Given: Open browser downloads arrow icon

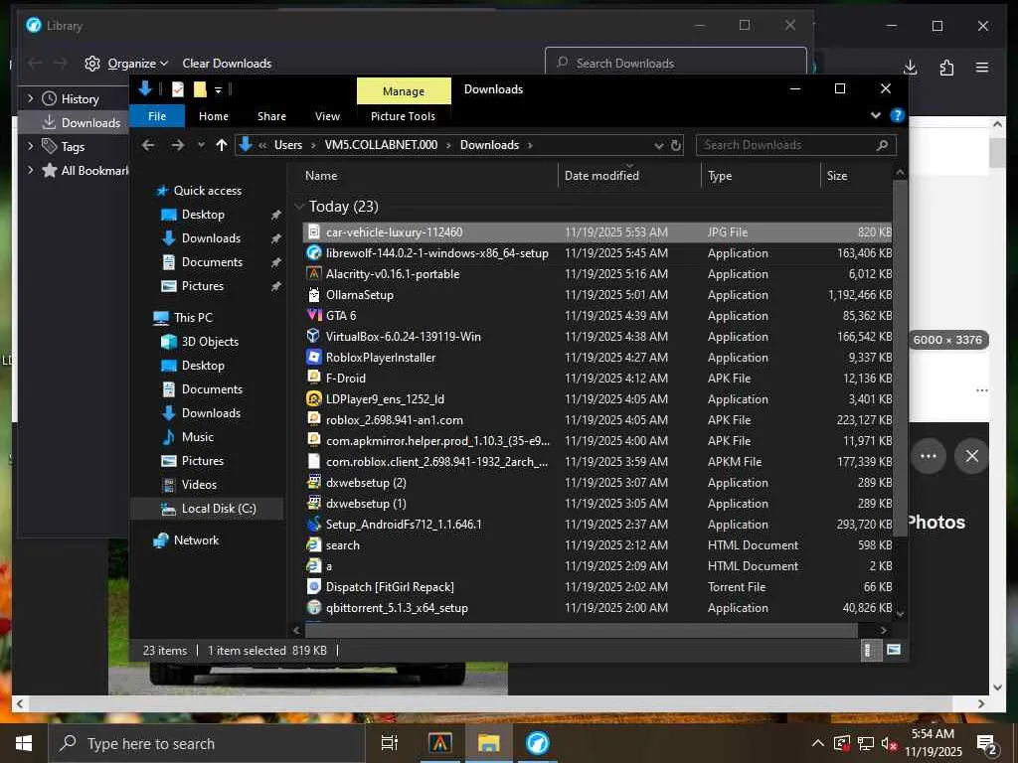Looking at the screenshot, I should (x=911, y=68).
